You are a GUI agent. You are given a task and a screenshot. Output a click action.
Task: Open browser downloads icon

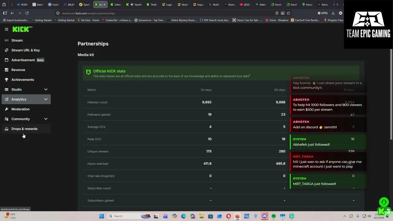(x=333, y=13)
